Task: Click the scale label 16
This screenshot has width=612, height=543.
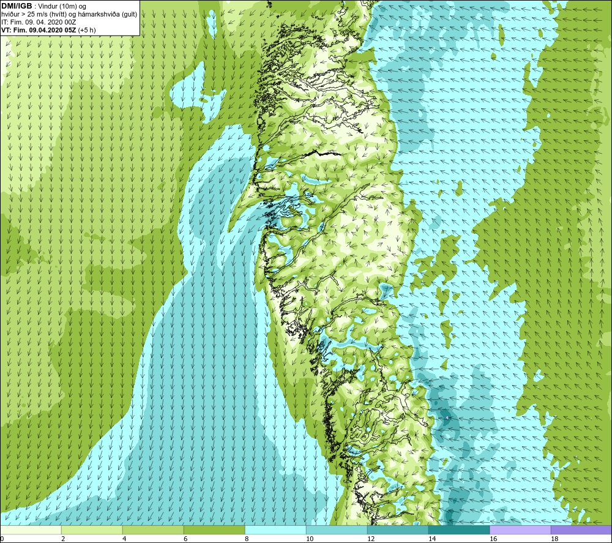Action: (493, 539)
